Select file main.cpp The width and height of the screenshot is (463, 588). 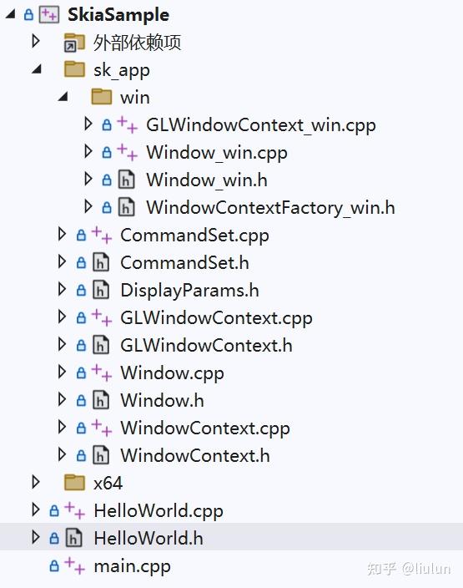click(x=133, y=566)
